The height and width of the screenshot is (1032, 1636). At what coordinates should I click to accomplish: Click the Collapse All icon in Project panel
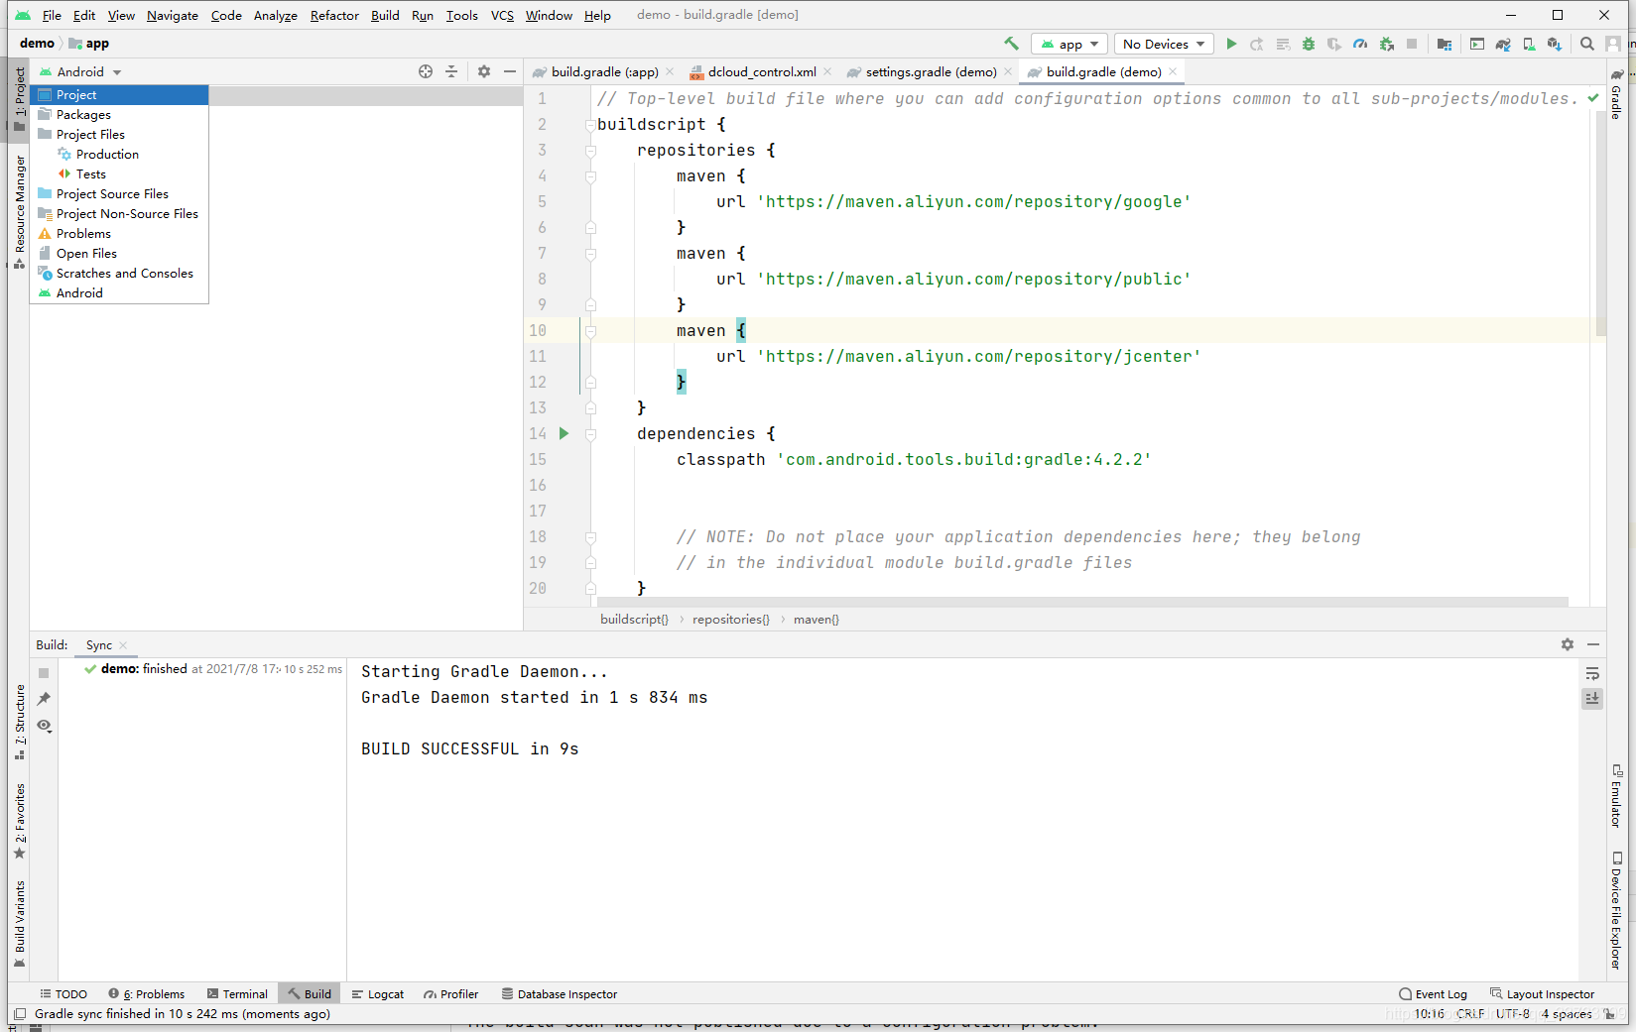(451, 71)
